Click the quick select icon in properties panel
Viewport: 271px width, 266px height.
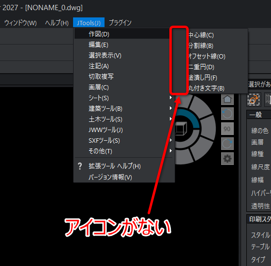(254, 100)
